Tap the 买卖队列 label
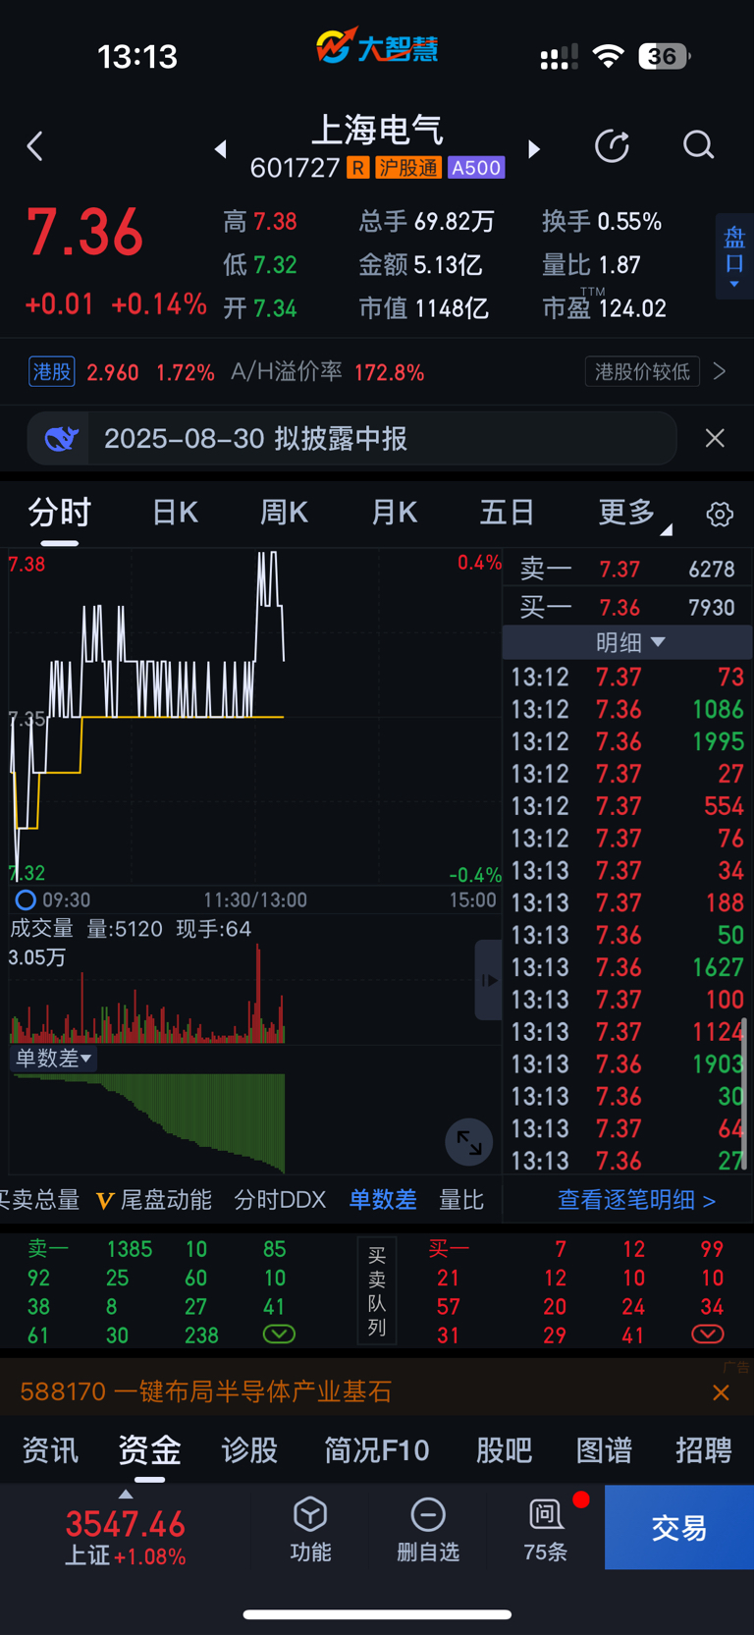Screen dimensions: 755x1635 point(377,1291)
